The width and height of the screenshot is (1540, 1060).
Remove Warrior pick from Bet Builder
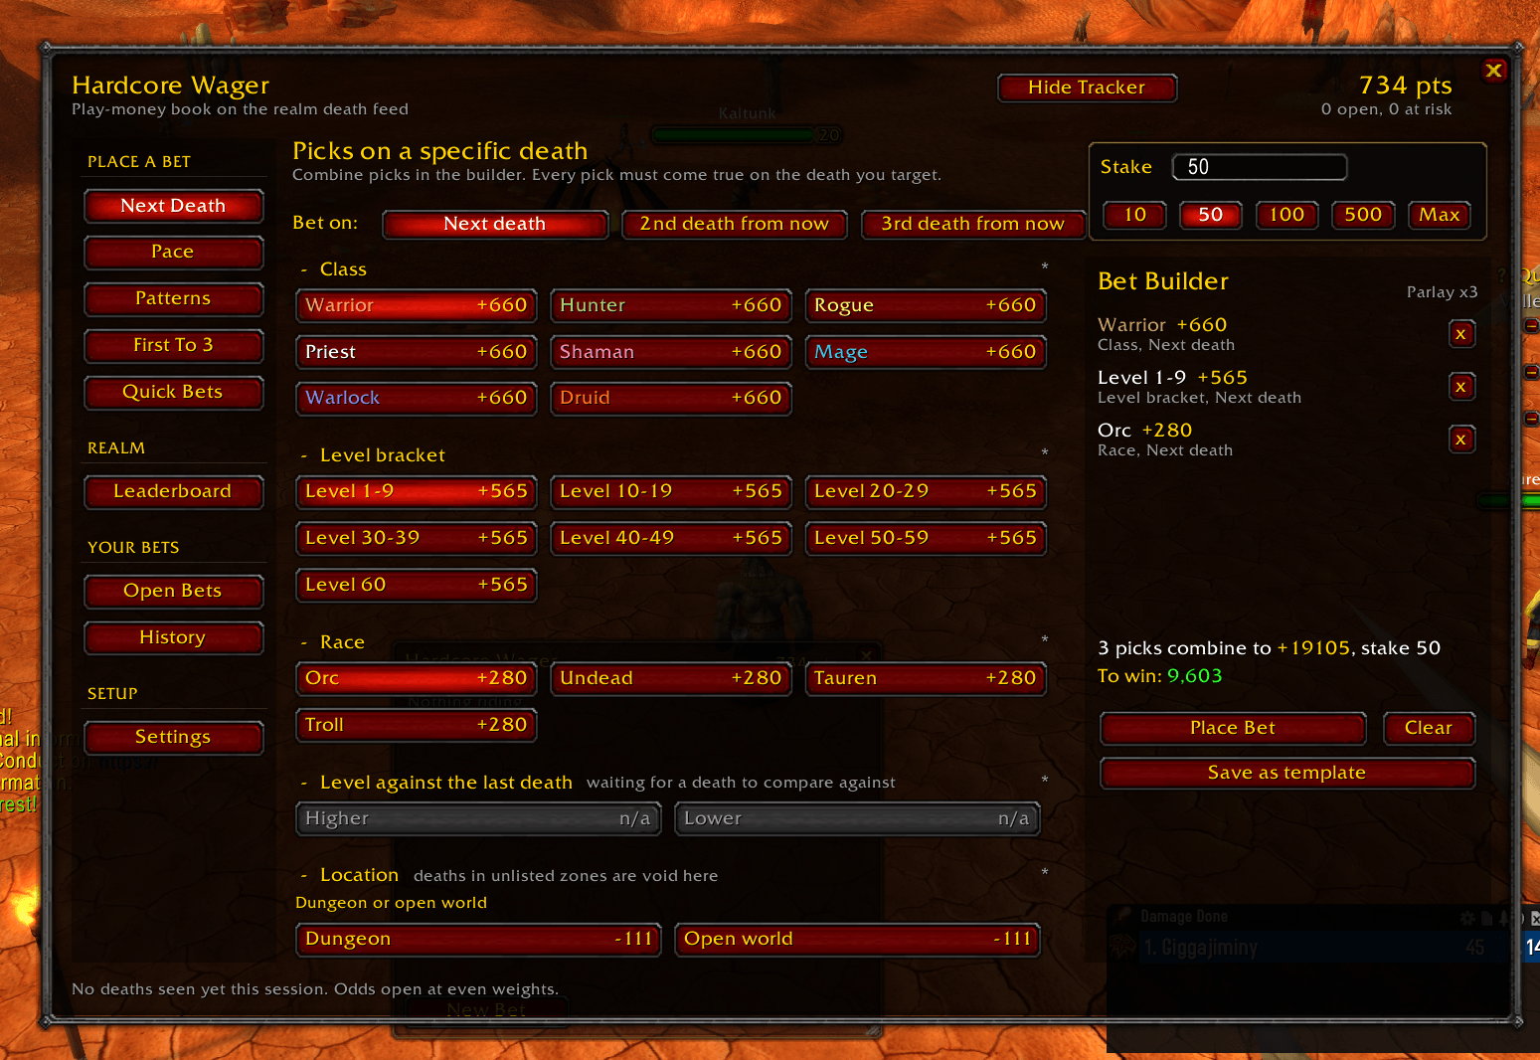(1460, 334)
